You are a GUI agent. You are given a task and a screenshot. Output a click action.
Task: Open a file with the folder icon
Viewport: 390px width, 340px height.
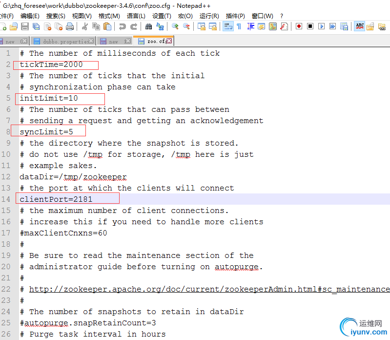(14, 26)
